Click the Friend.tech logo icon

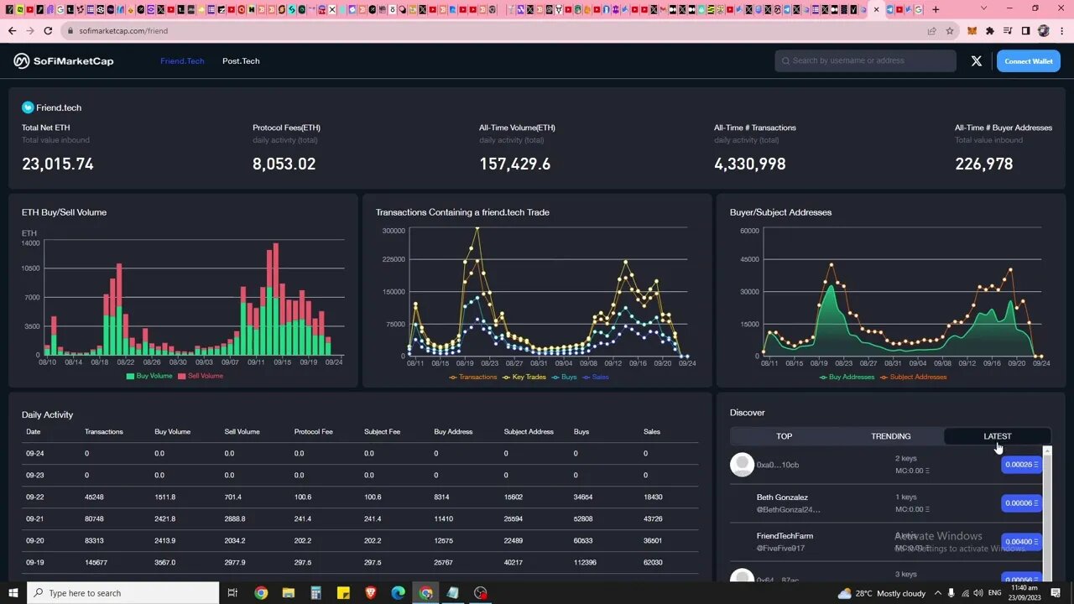point(28,107)
